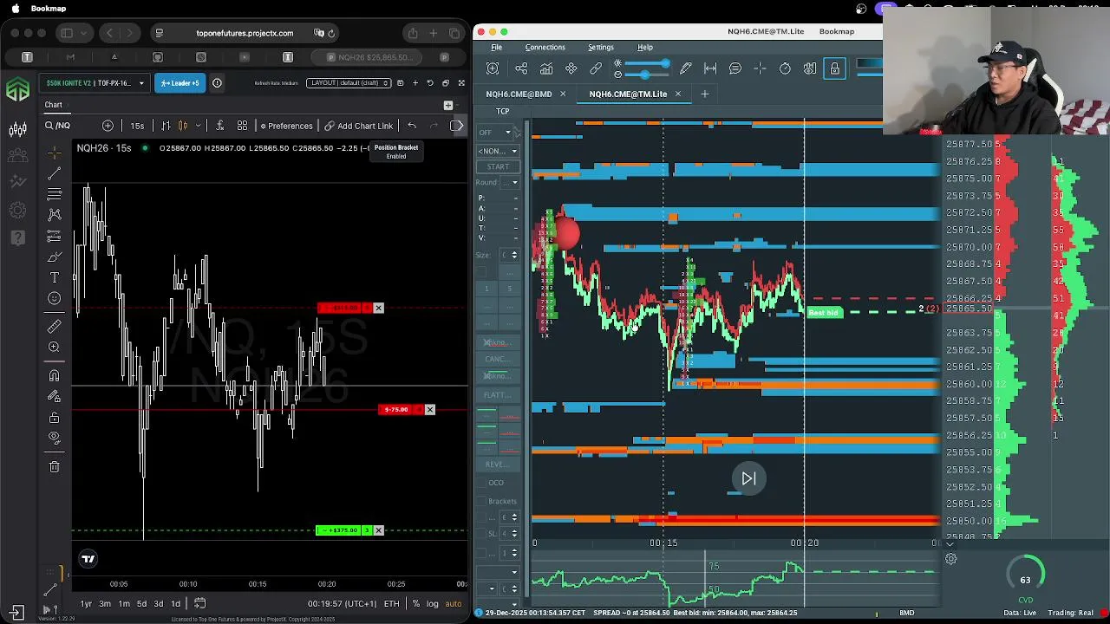Viewport: 1110px width, 624px height.
Task: Add new Bookmap tab with plus
Action: coord(704,94)
